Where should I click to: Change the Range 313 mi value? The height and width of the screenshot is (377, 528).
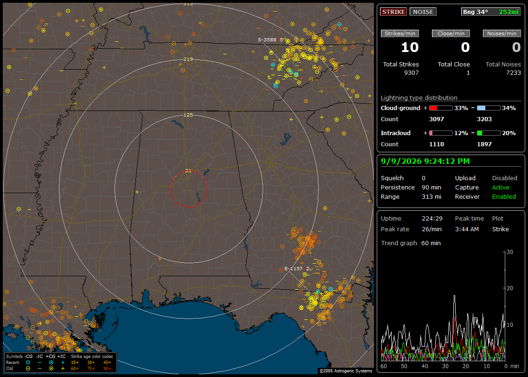coord(431,196)
